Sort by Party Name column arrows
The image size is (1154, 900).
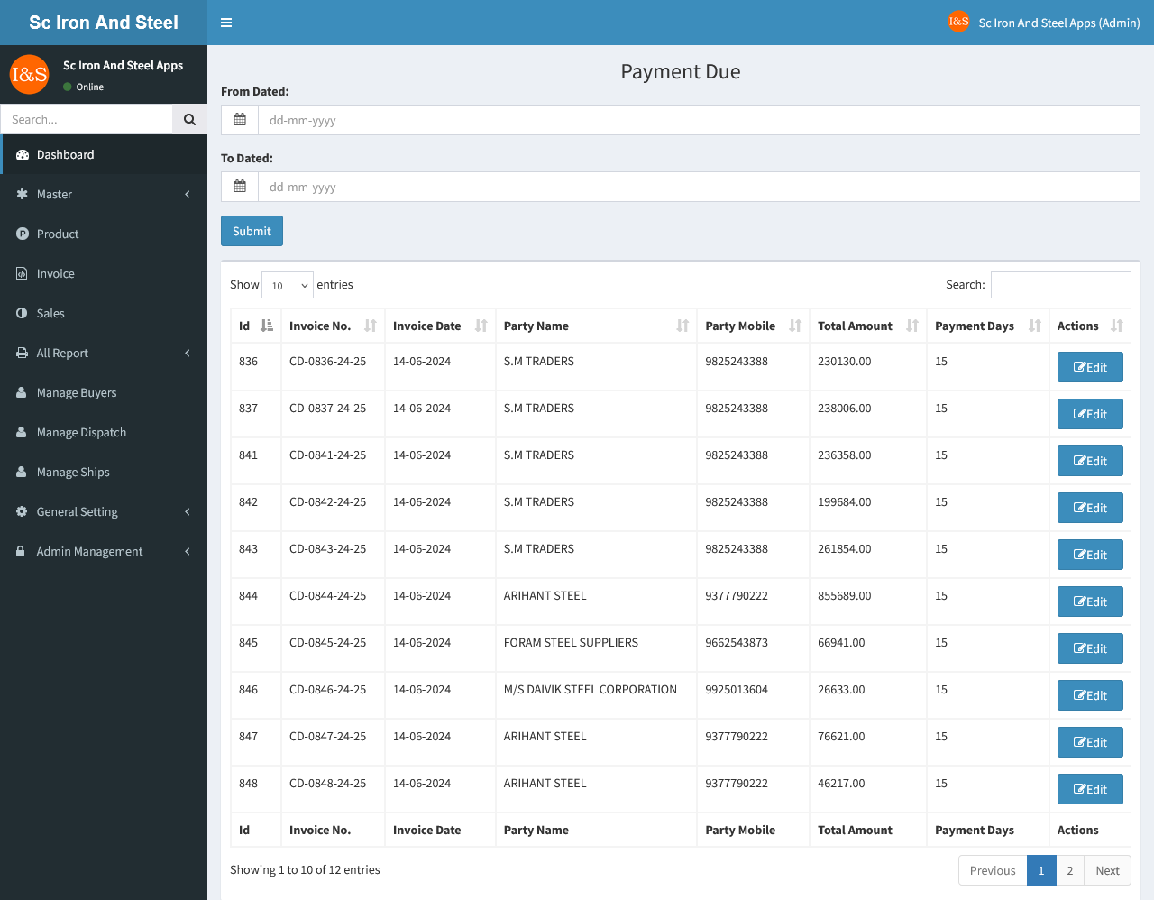tap(682, 326)
